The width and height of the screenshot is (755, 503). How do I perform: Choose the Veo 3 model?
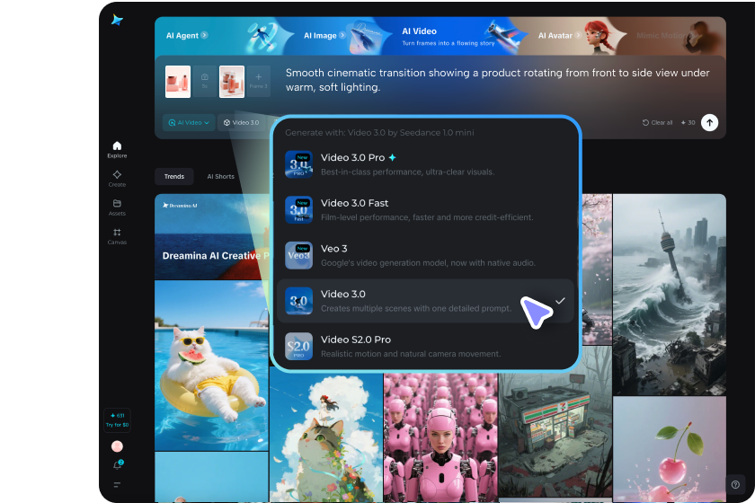coord(426,255)
